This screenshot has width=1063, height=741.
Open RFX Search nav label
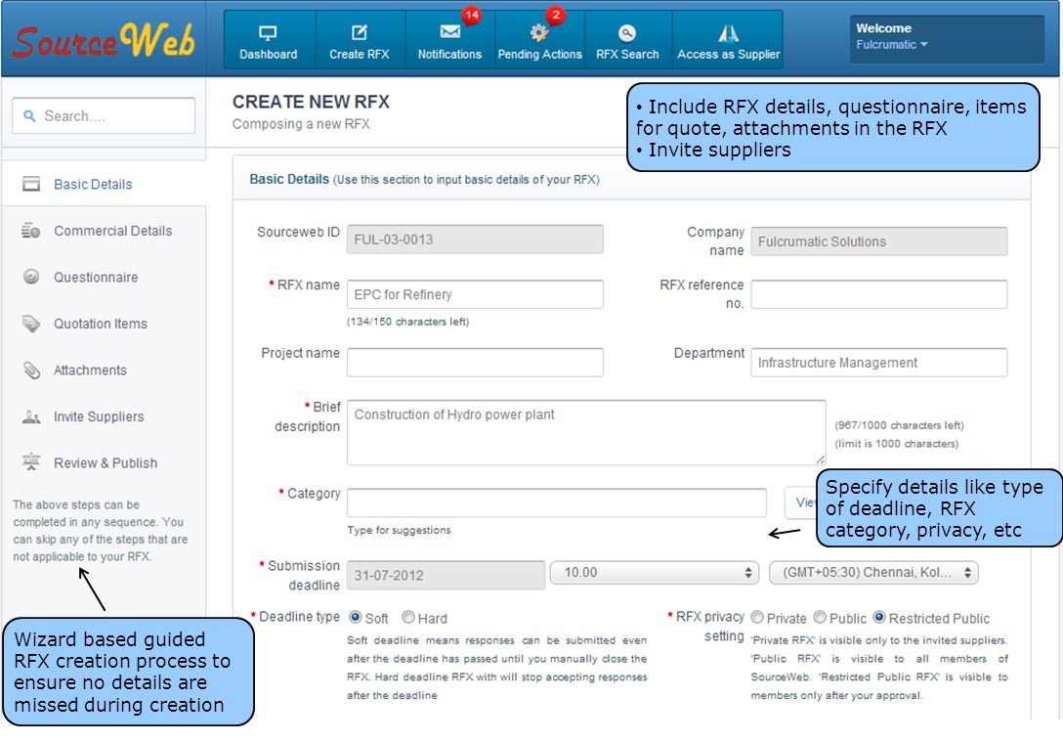(627, 55)
